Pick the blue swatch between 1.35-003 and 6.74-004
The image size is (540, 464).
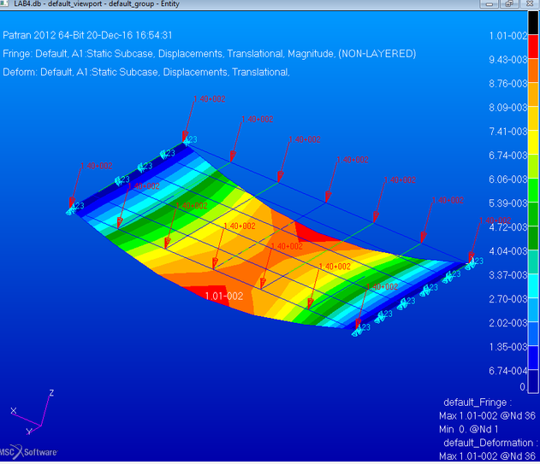533,358
